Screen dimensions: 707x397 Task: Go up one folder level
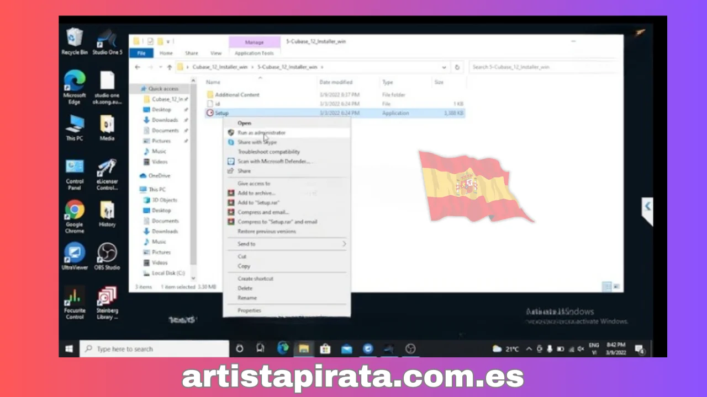(170, 67)
